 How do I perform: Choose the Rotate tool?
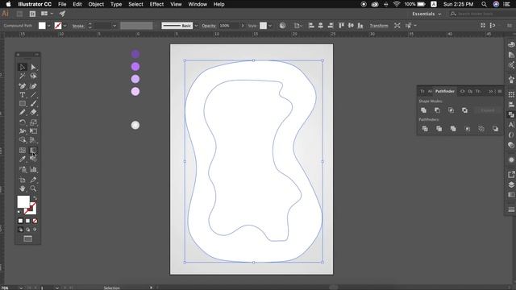[x=23, y=122]
